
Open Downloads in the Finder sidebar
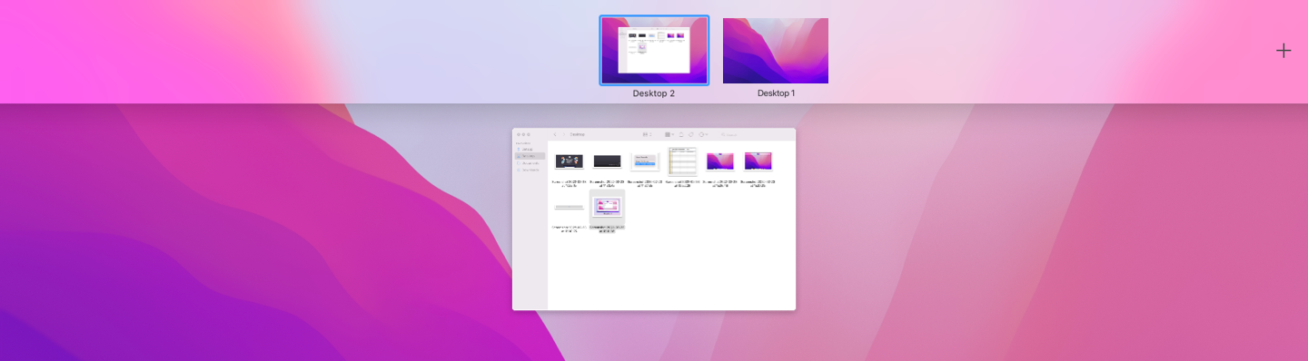pos(530,170)
